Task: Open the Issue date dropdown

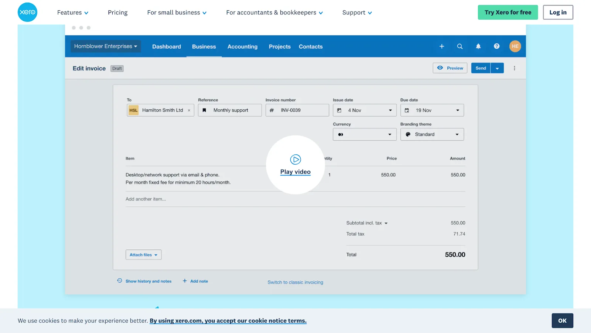Action: click(x=365, y=110)
